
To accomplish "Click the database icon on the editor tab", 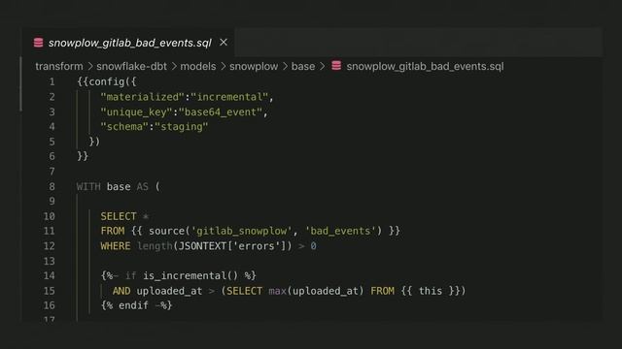I will pos(38,43).
